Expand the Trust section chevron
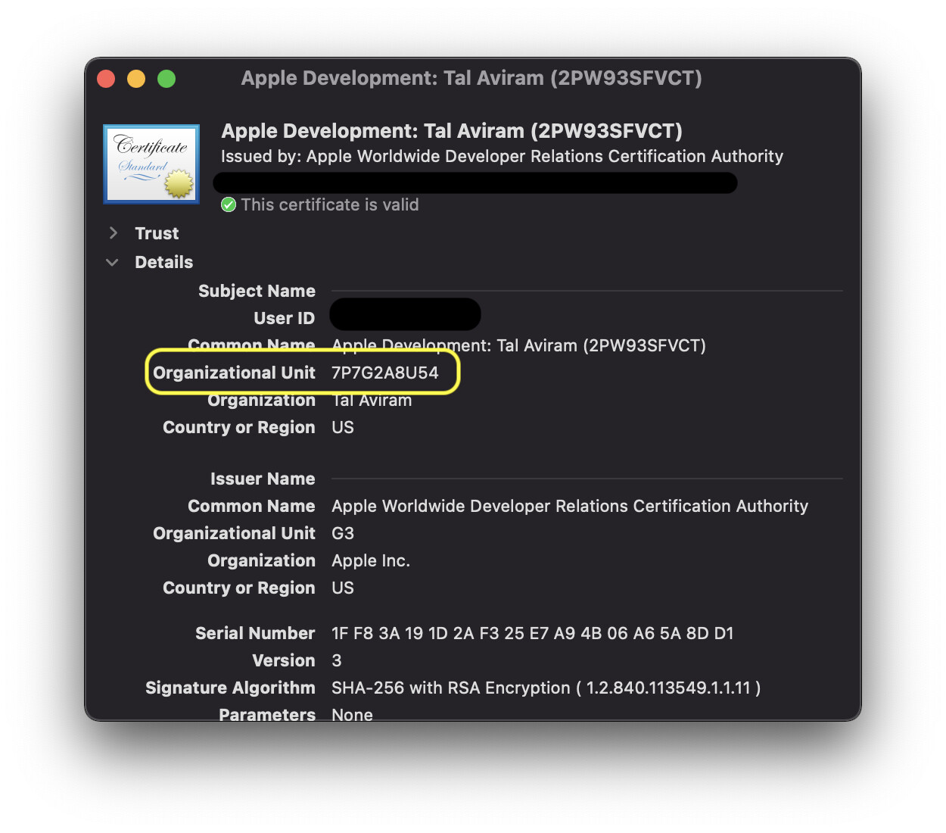The image size is (946, 833). tap(114, 233)
